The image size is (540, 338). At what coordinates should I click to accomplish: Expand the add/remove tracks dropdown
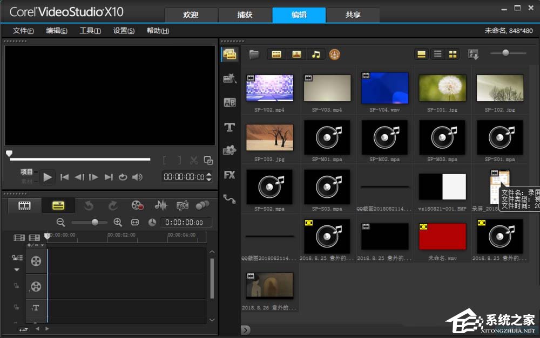(x=36, y=245)
